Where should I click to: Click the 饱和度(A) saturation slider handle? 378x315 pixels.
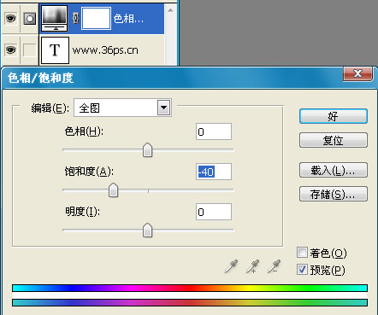point(113,190)
